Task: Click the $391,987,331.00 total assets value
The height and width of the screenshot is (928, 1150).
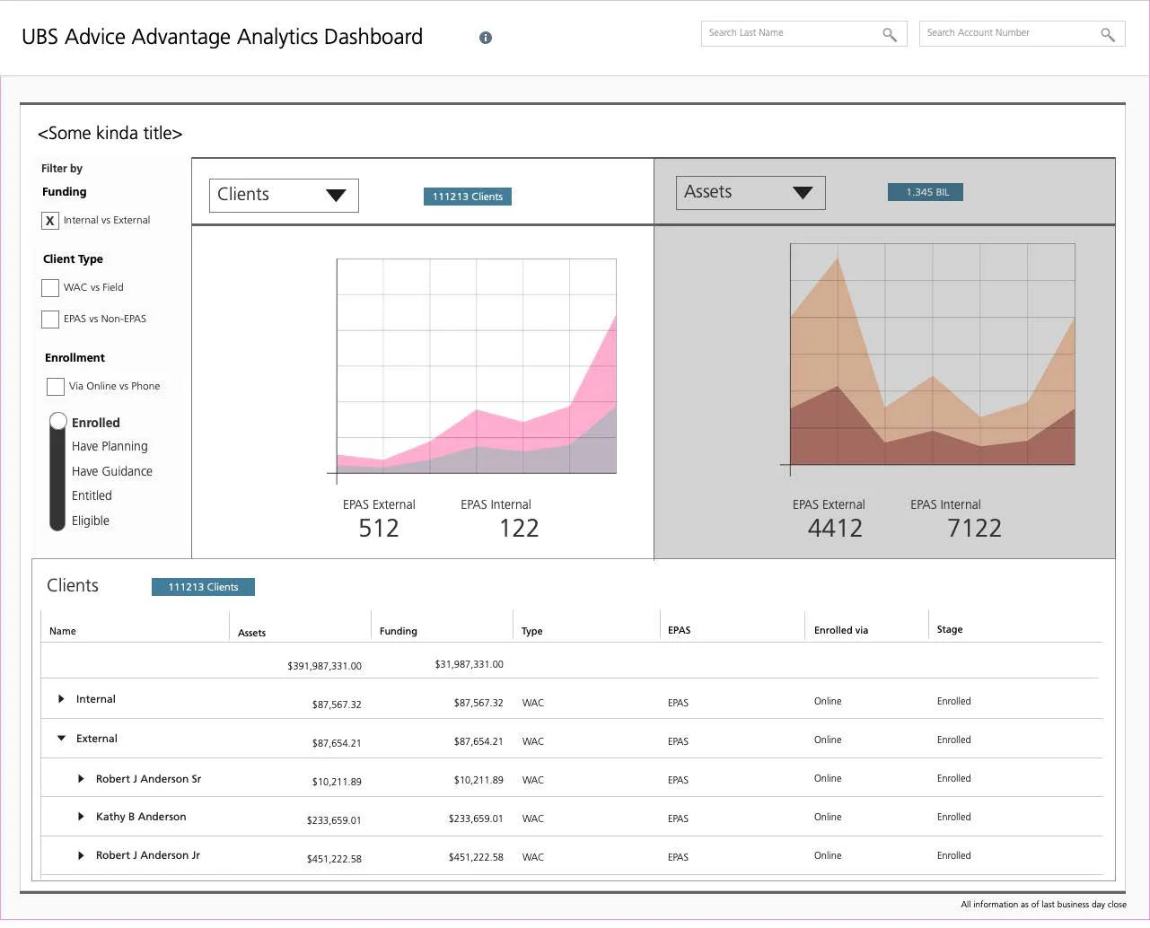Action: (324, 666)
